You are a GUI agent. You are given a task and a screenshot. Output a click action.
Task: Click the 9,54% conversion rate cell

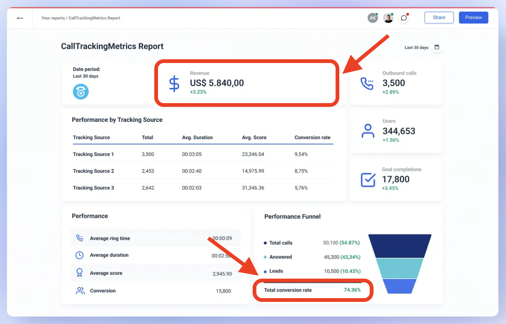point(301,154)
